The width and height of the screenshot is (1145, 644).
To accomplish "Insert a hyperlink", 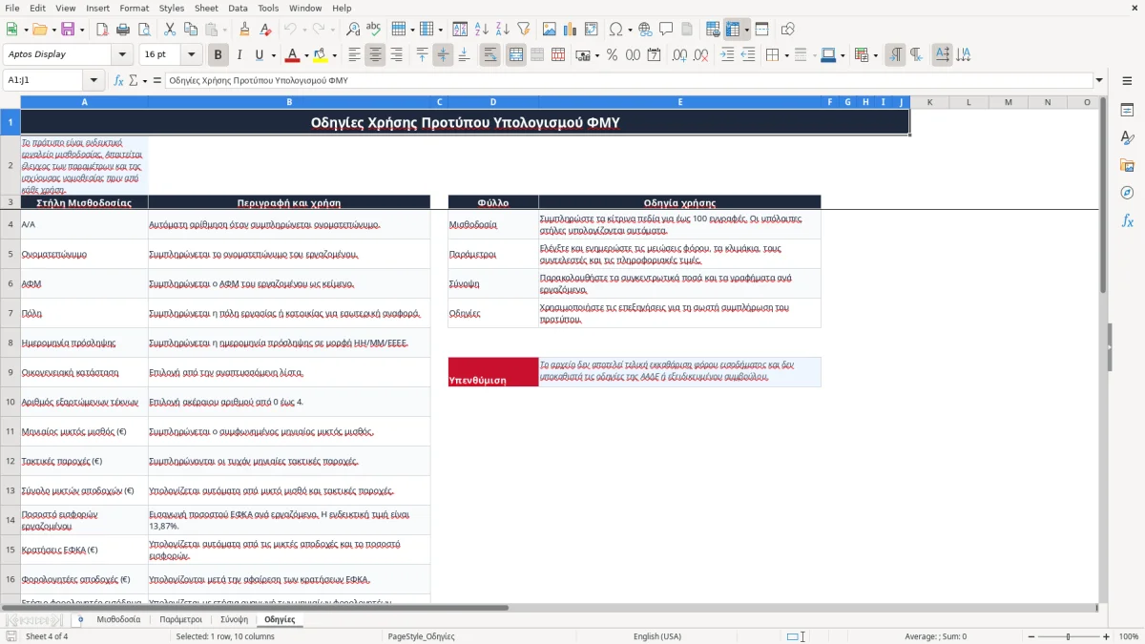I will (x=645, y=30).
